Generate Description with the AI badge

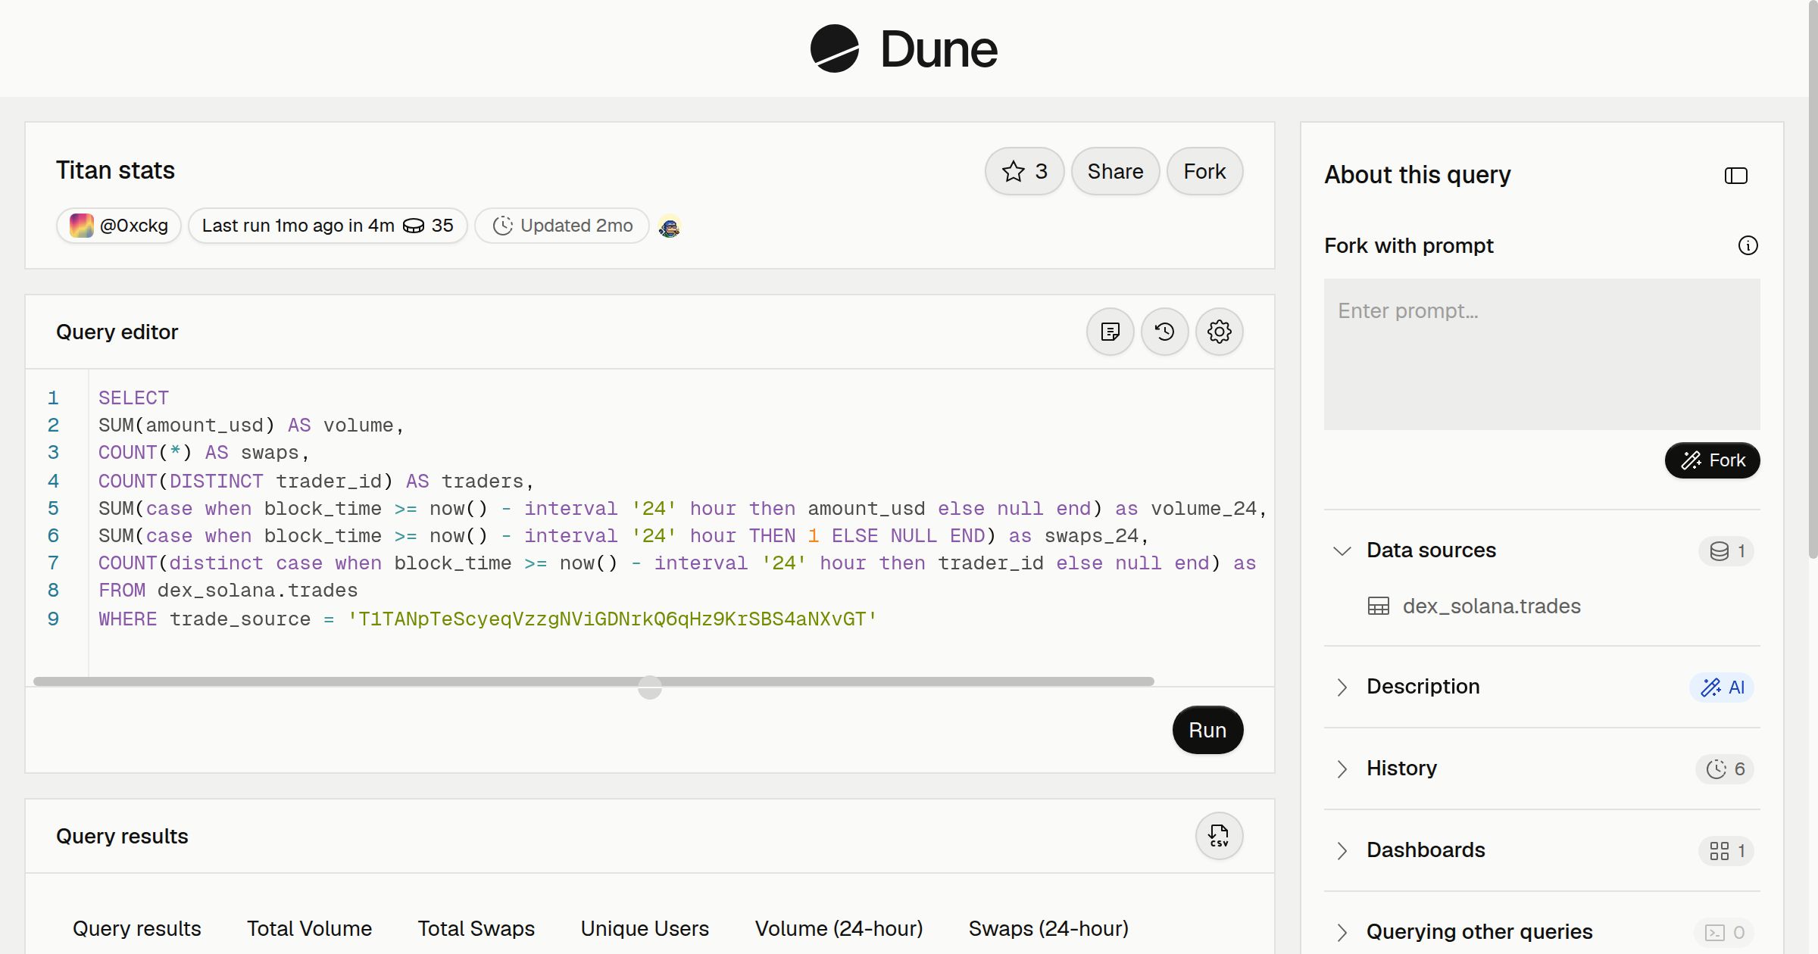[1722, 687]
